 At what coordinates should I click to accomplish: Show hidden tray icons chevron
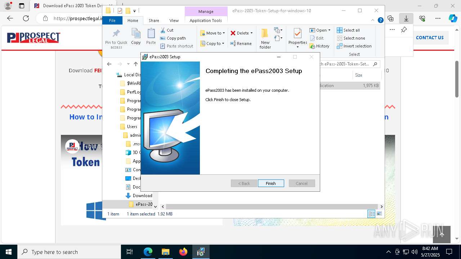click(x=388, y=252)
